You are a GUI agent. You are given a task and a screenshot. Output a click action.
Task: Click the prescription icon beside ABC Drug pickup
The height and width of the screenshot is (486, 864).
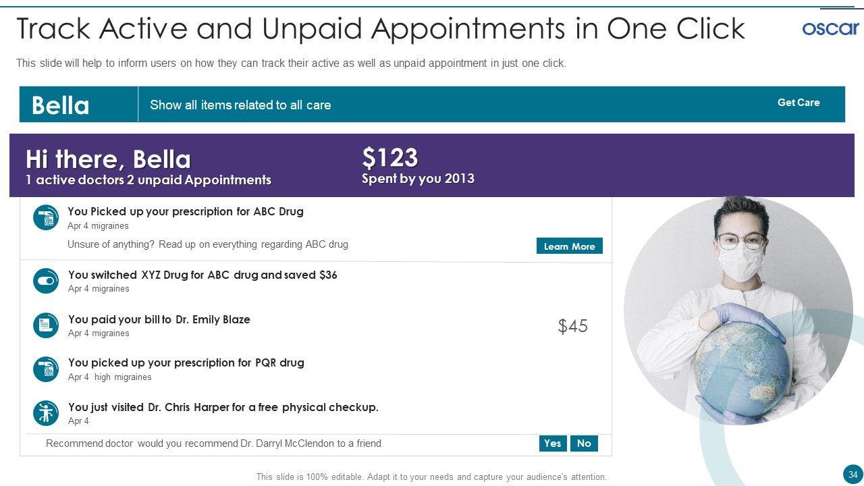coord(46,217)
